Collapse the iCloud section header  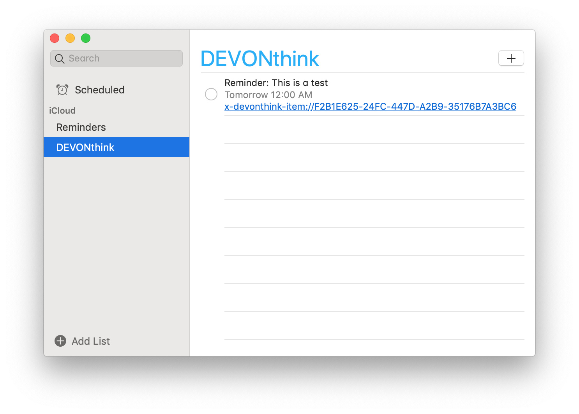(x=62, y=111)
